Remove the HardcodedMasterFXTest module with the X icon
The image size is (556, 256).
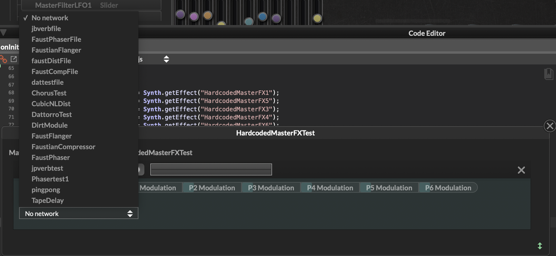click(x=521, y=170)
